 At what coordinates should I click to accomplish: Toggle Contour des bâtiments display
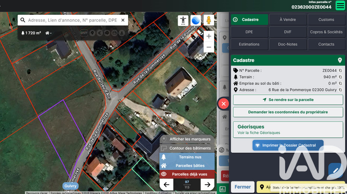pos(187,148)
